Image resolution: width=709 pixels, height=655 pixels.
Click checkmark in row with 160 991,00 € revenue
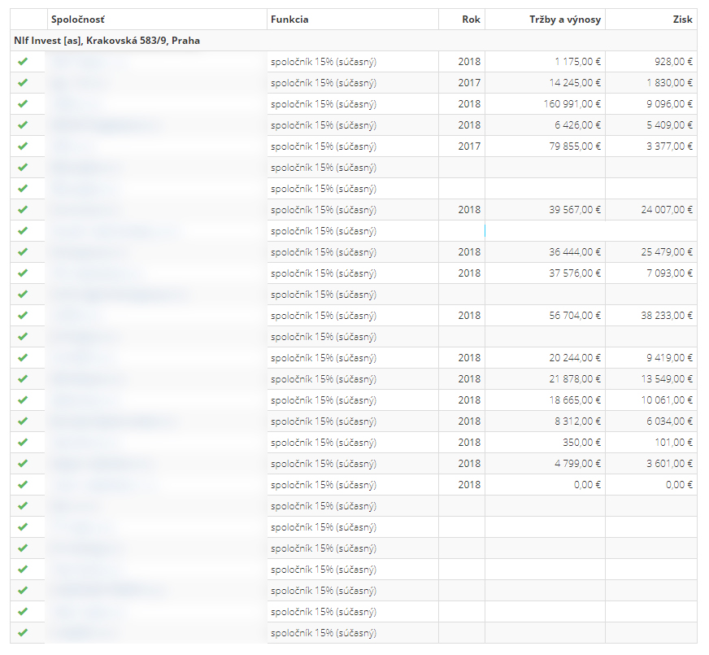click(x=23, y=104)
